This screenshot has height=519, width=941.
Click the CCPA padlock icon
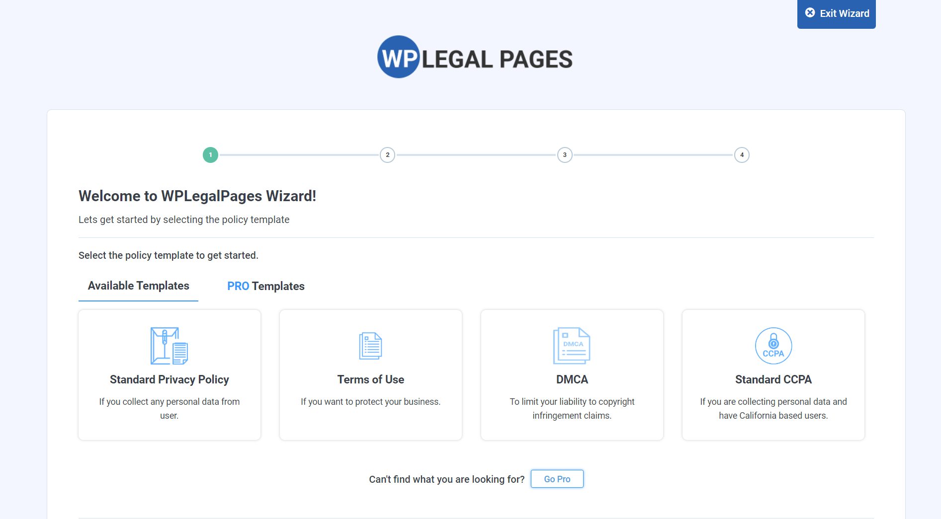coord(773,346)
